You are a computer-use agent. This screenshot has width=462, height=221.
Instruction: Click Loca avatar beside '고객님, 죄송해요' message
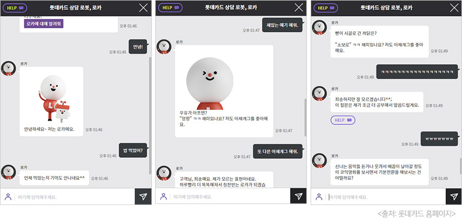point(164,173)
